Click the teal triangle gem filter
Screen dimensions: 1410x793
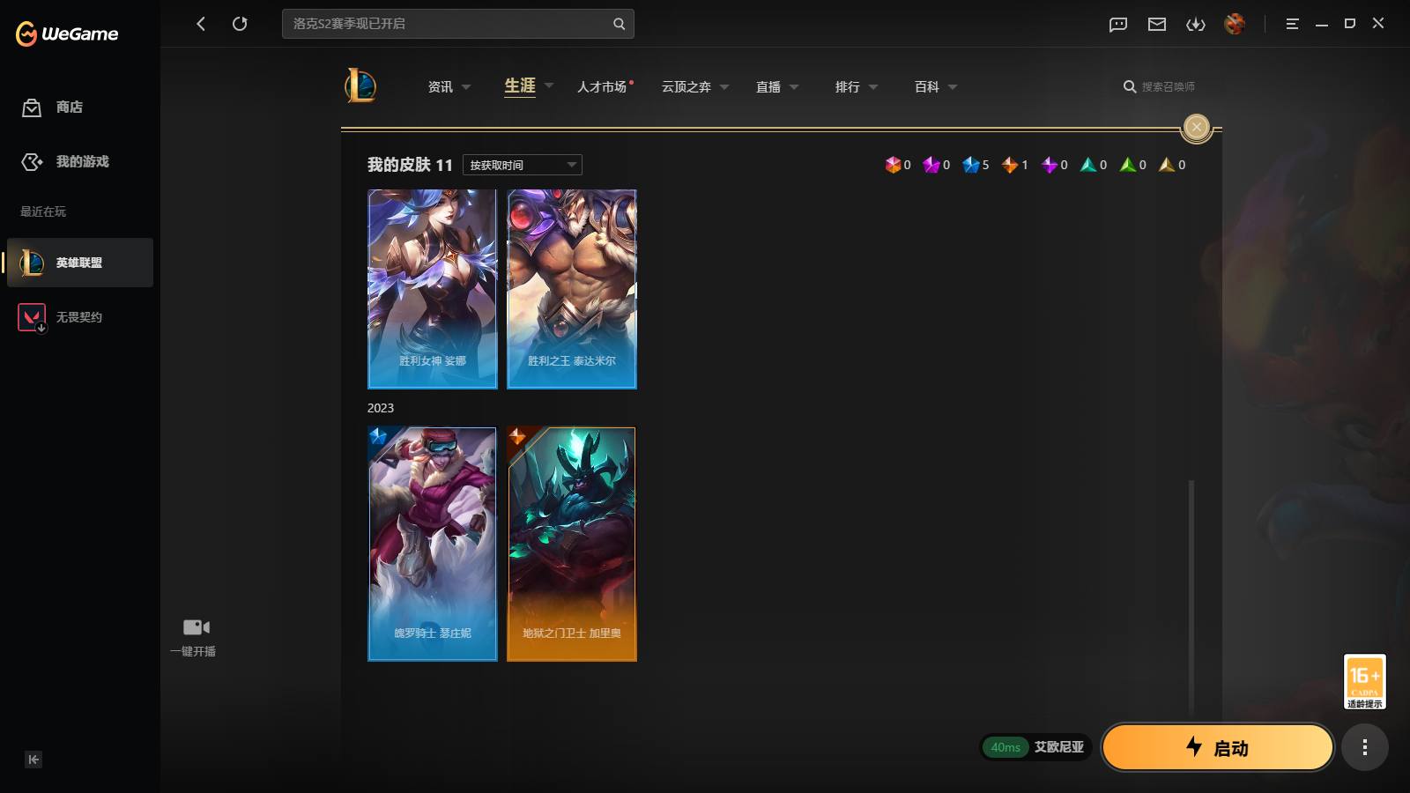coord(1088,165)
